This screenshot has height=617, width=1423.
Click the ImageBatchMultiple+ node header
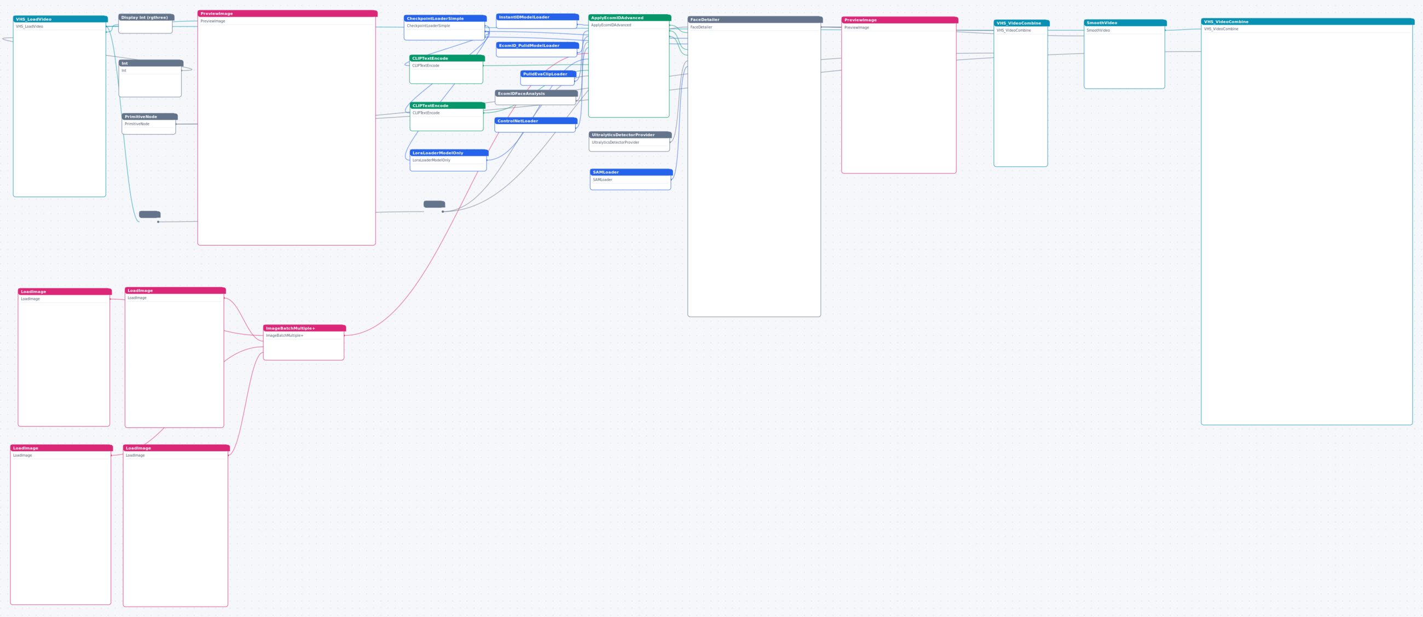click(304, 328)
